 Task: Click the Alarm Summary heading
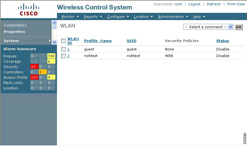(x=20, y=49)
